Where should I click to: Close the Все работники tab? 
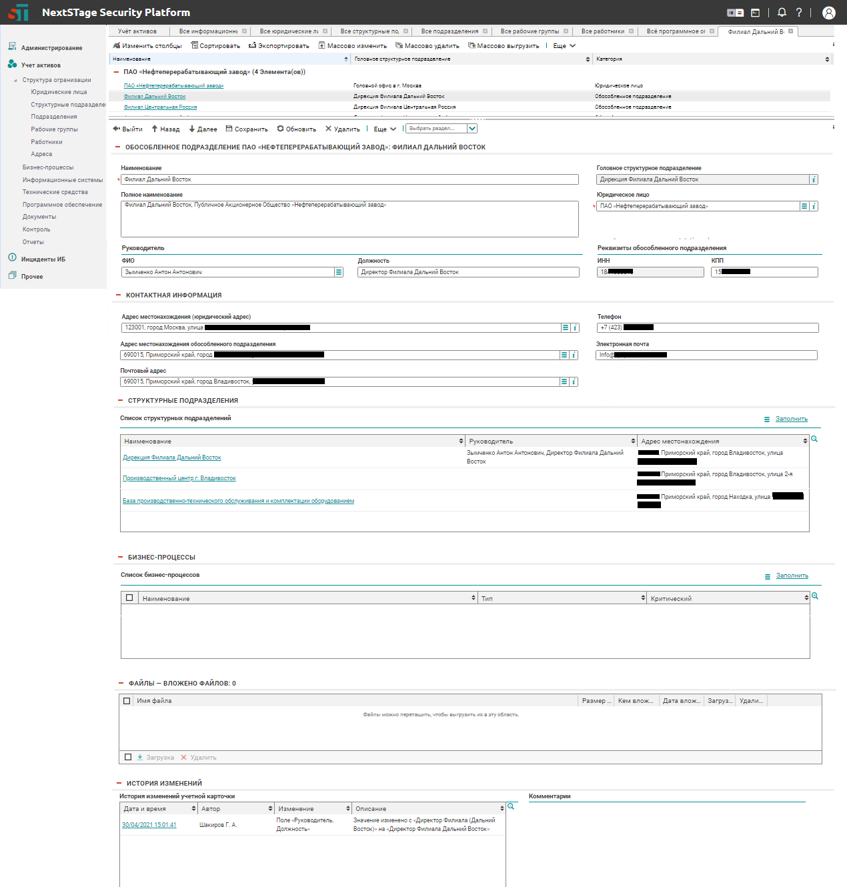632,31
